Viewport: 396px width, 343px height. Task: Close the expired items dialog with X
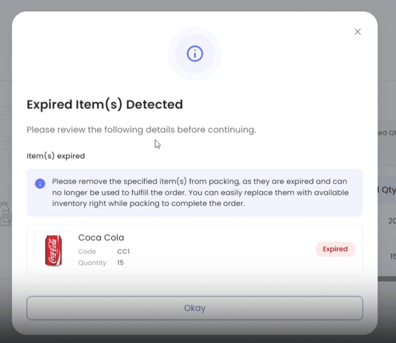[x=357, y=32]
